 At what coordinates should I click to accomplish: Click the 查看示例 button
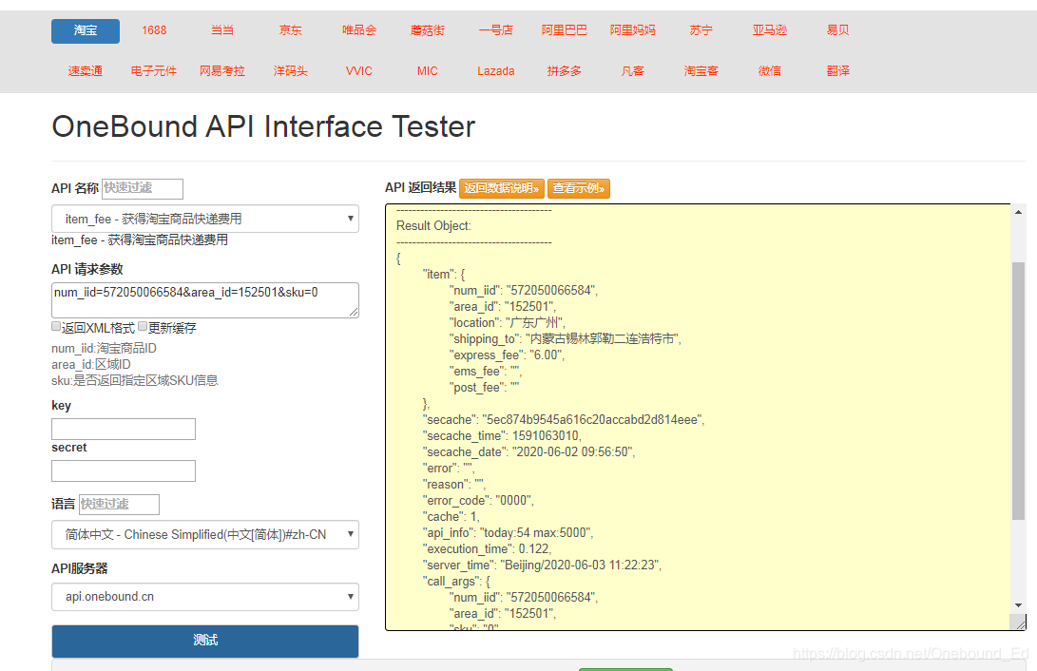click(579, 188)
